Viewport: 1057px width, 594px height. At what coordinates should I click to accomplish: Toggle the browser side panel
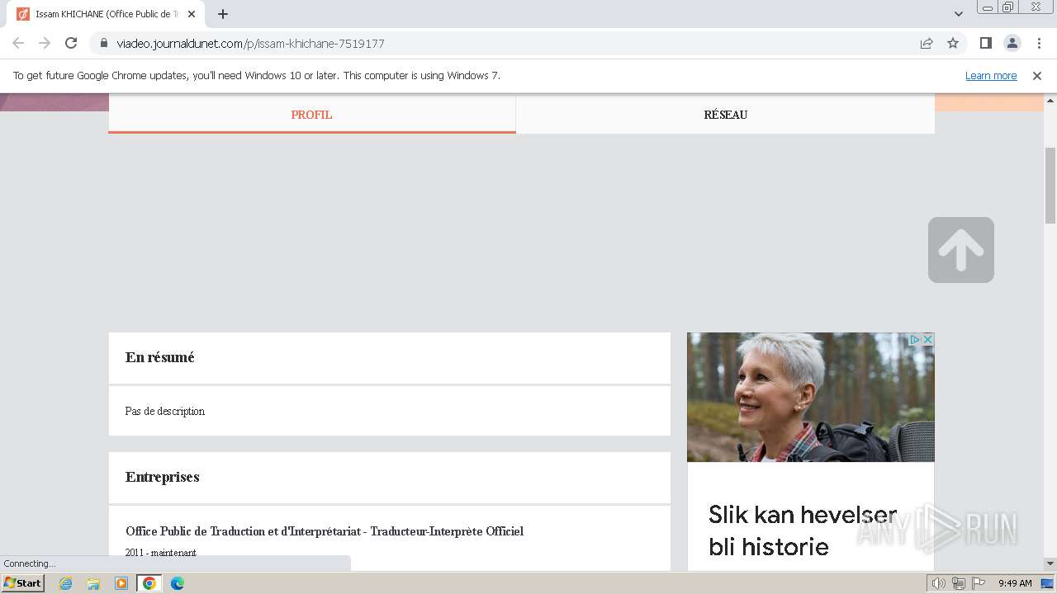(985, 43)
